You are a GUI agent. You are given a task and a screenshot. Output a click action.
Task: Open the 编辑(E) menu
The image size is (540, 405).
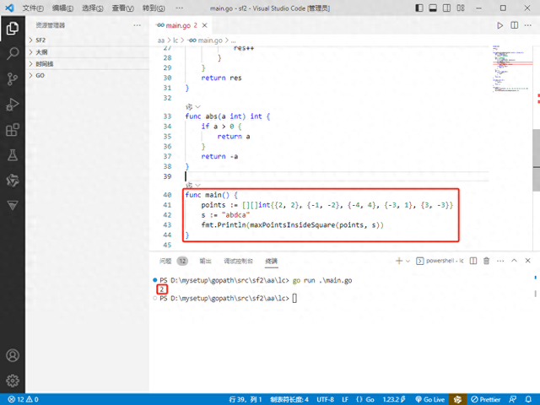click(x=62, y=8)
